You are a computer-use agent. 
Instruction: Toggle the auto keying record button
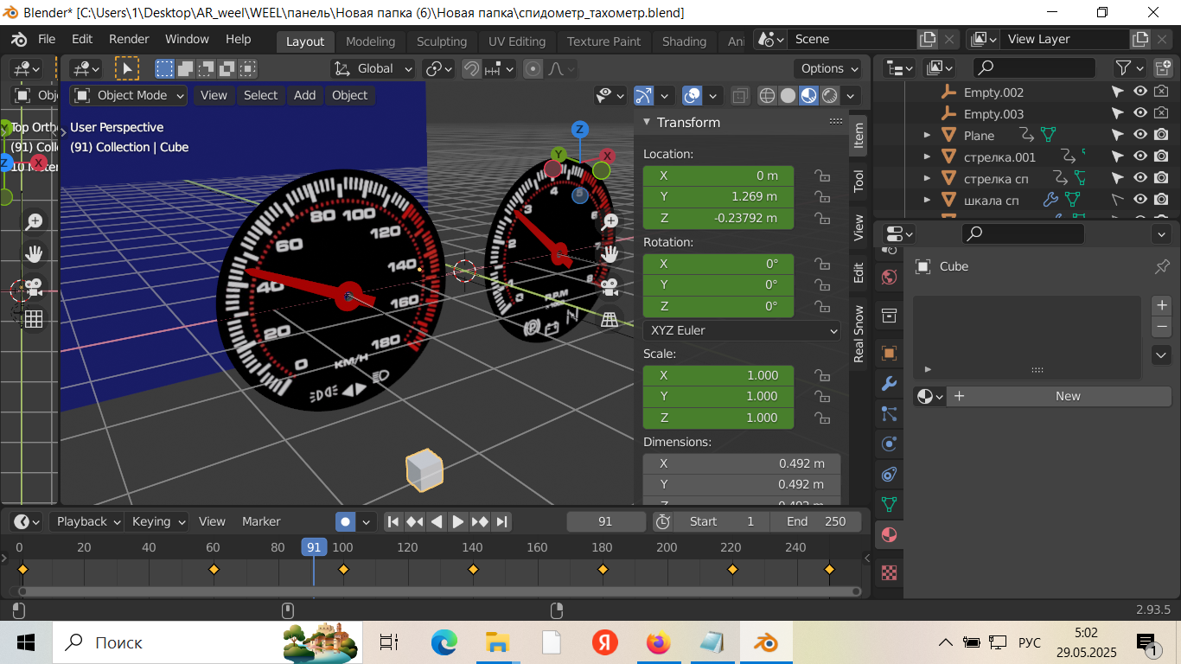(x=346, y=521)
